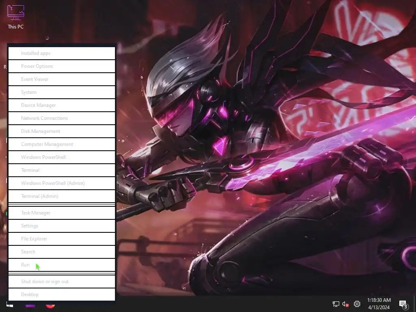Open Event Viewer
The height and width of the screenshot is (312, 416).
tap(62, 79)
